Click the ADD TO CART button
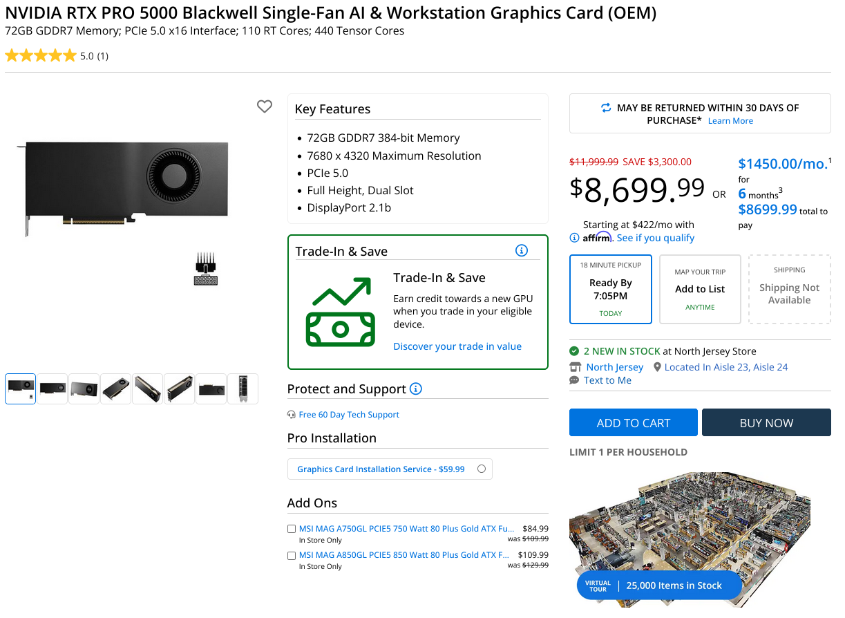This screenshot has height=618, width=845. (634, 422)
